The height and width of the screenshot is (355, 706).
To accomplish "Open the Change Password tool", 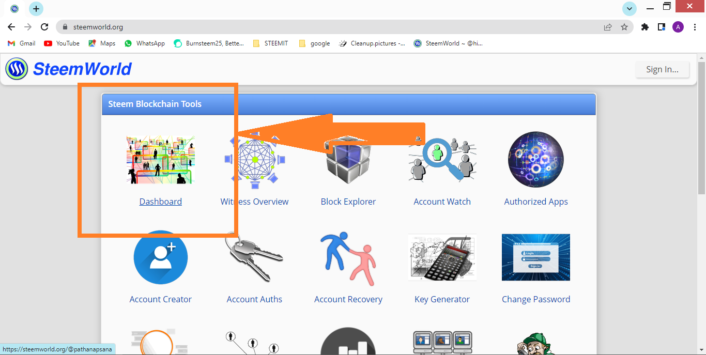I will click(536, 299).
